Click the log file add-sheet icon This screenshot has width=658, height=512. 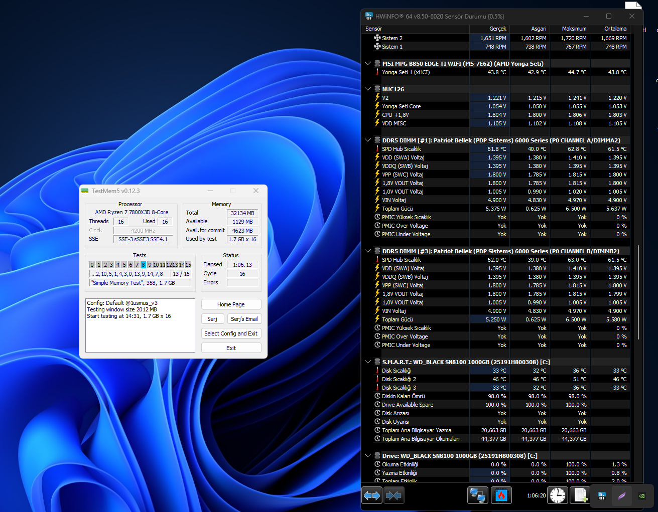581,495
